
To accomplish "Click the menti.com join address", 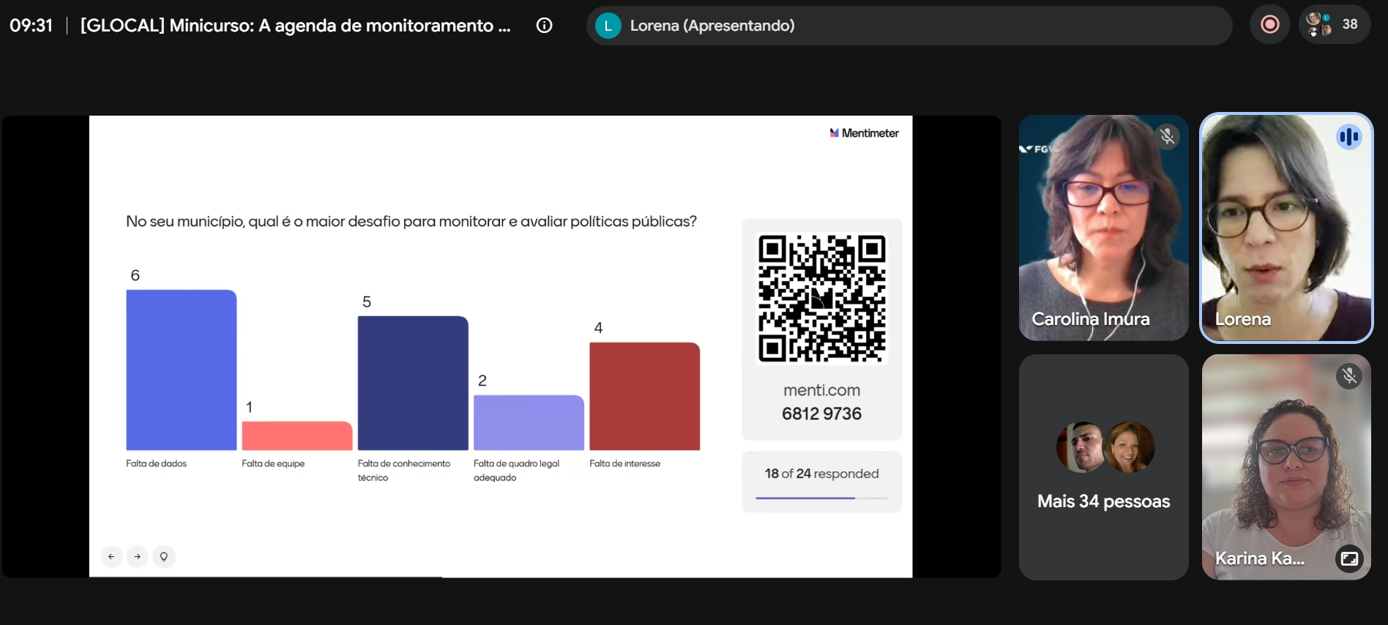I will tap(822, 390).
